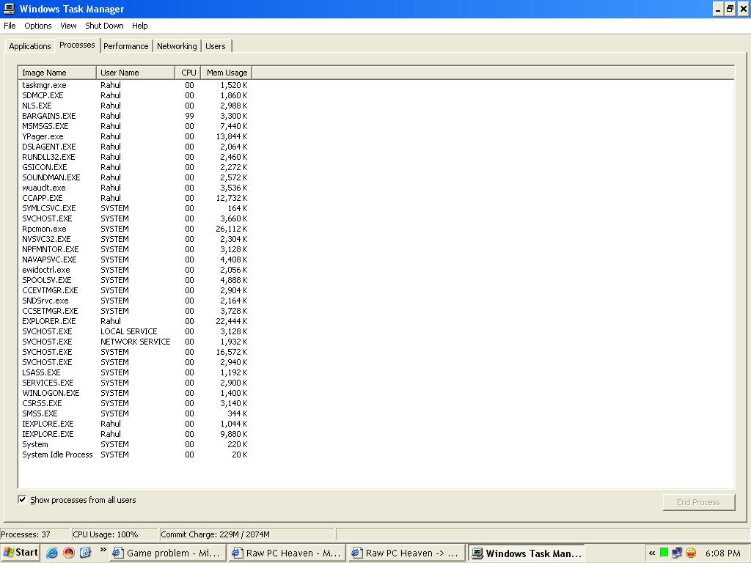Sort by the Image Name column header
Viewport: 751px width, 563px height.
(x=57, y=73)
